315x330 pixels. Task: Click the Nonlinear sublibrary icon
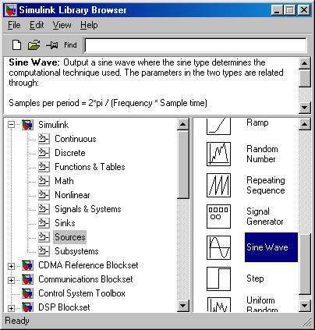point(44,195)
